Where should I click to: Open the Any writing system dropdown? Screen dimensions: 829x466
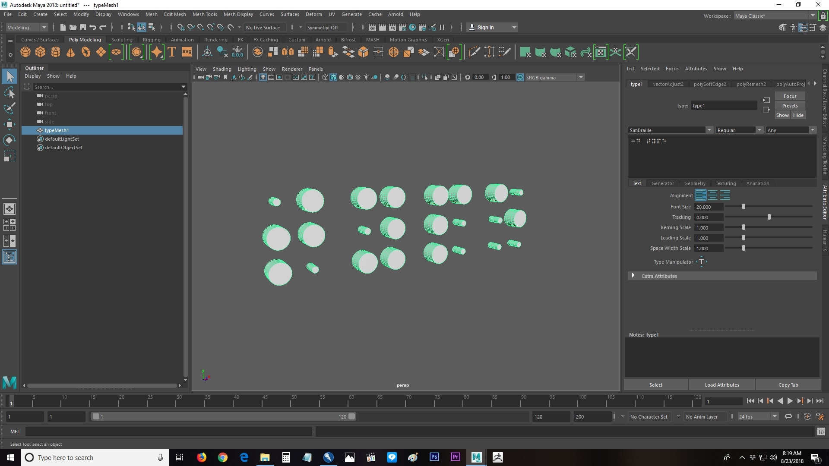791,130
